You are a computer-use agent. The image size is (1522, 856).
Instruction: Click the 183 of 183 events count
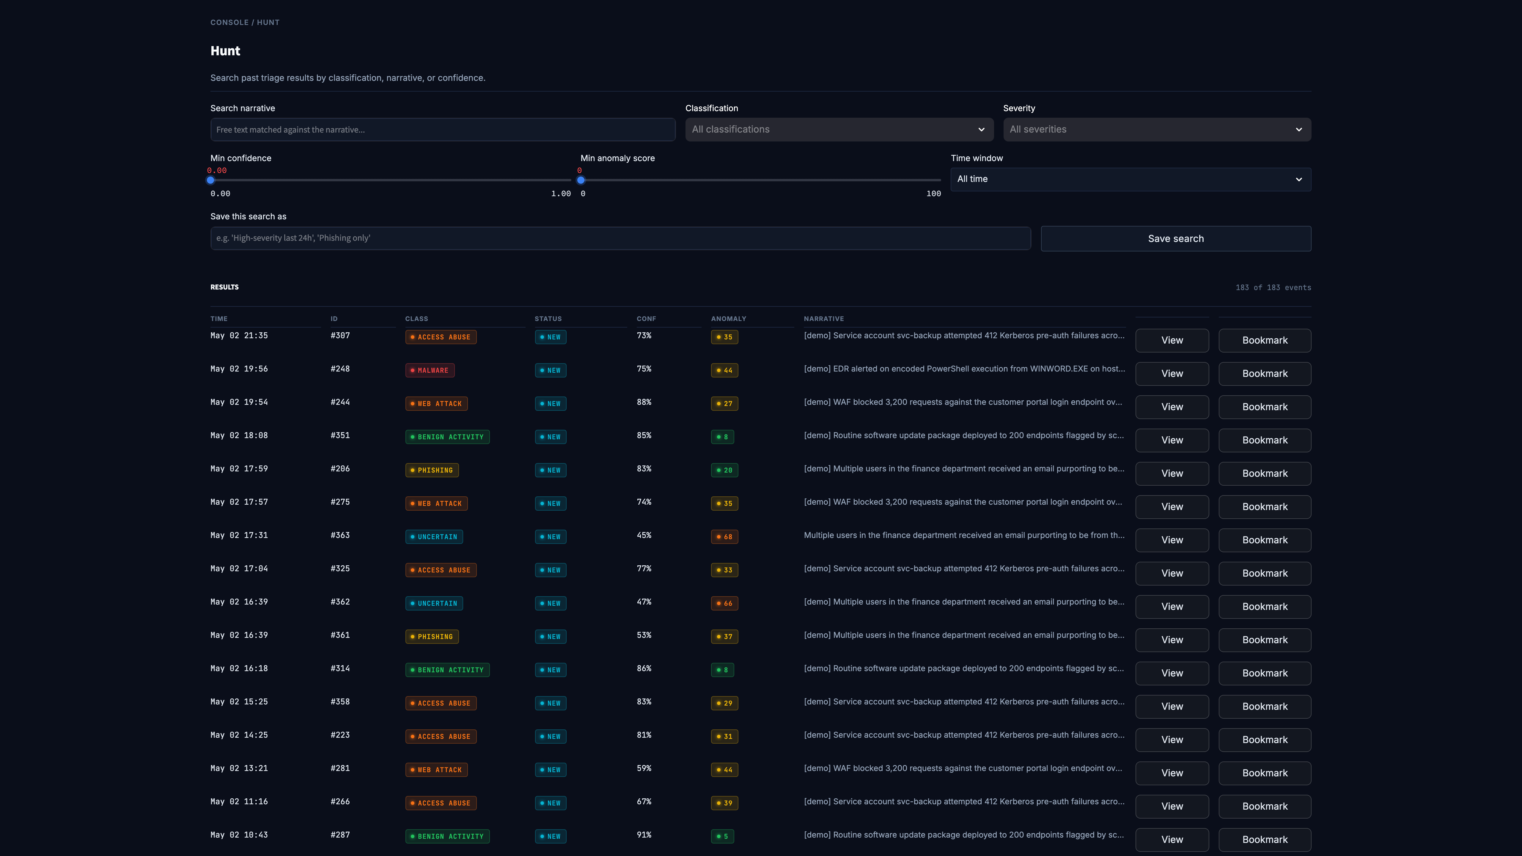pos(1273,288)
